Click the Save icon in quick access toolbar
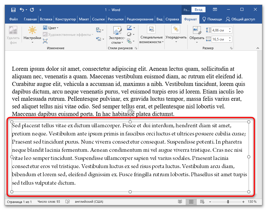The height and width of the screenshot is (210, 267). pos(13,10)
